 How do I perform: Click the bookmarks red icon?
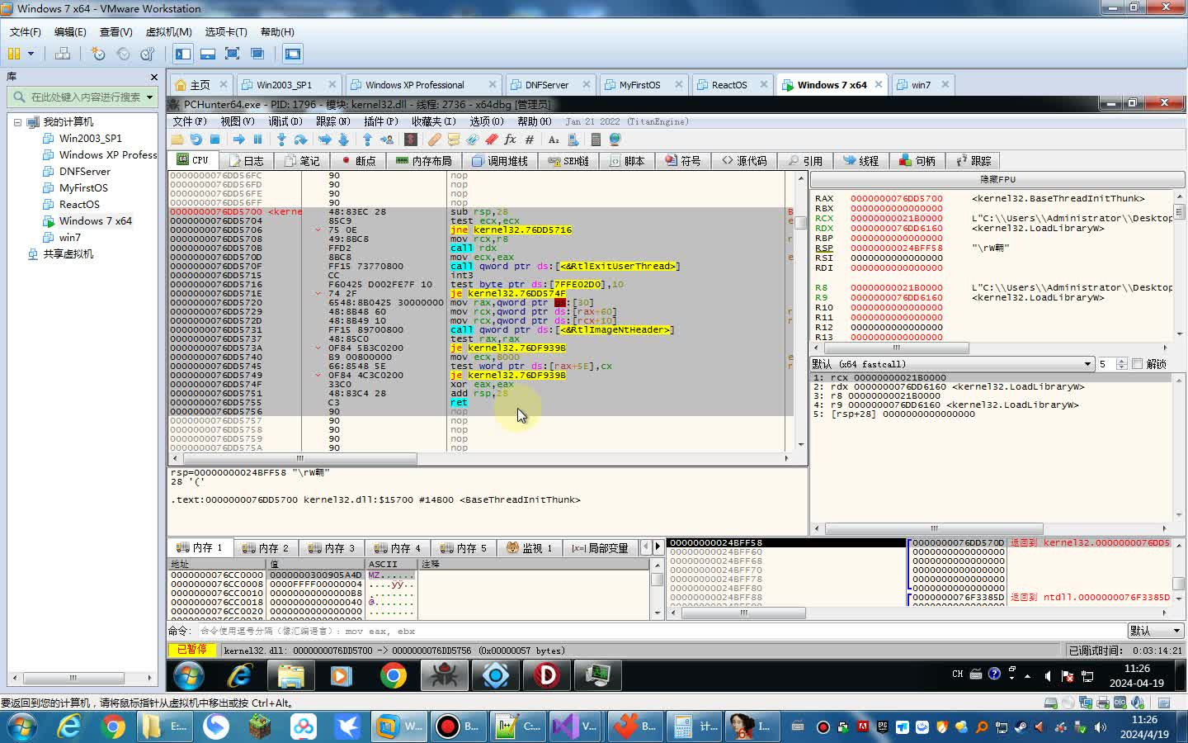[x=492, y=140]
